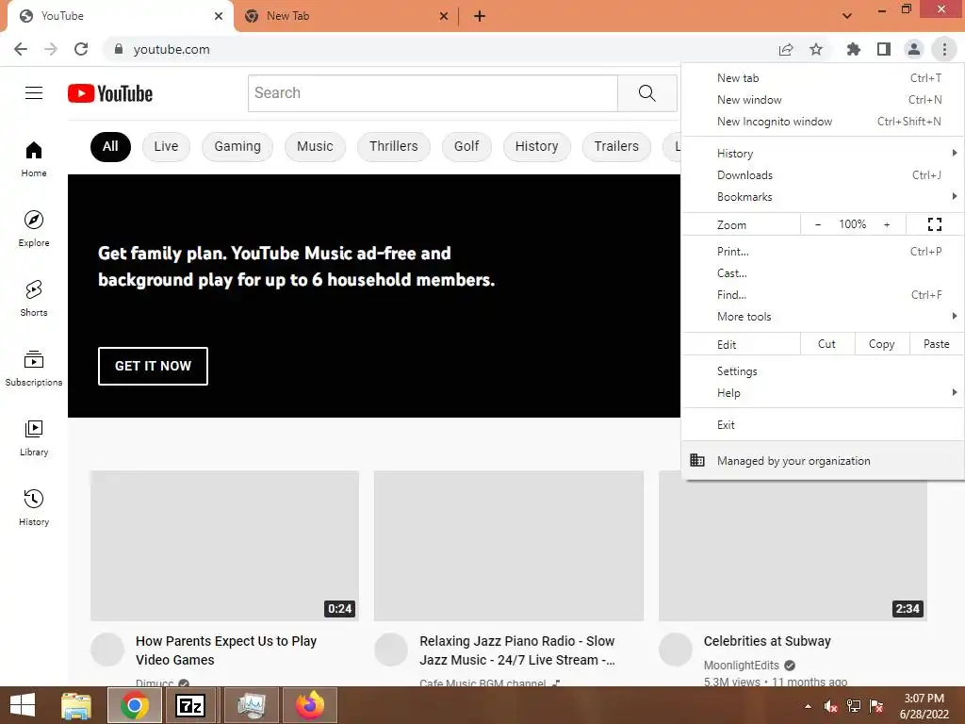Screen dimensions: 965x724
Task: Open New Incognito window
Action: (823, 122)
